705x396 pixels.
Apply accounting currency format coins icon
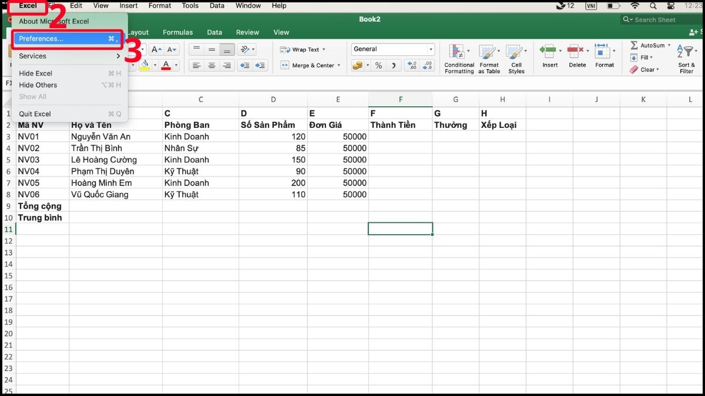click(357, 66)
